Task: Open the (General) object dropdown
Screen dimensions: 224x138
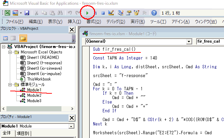Action: (x=189, y=42)
